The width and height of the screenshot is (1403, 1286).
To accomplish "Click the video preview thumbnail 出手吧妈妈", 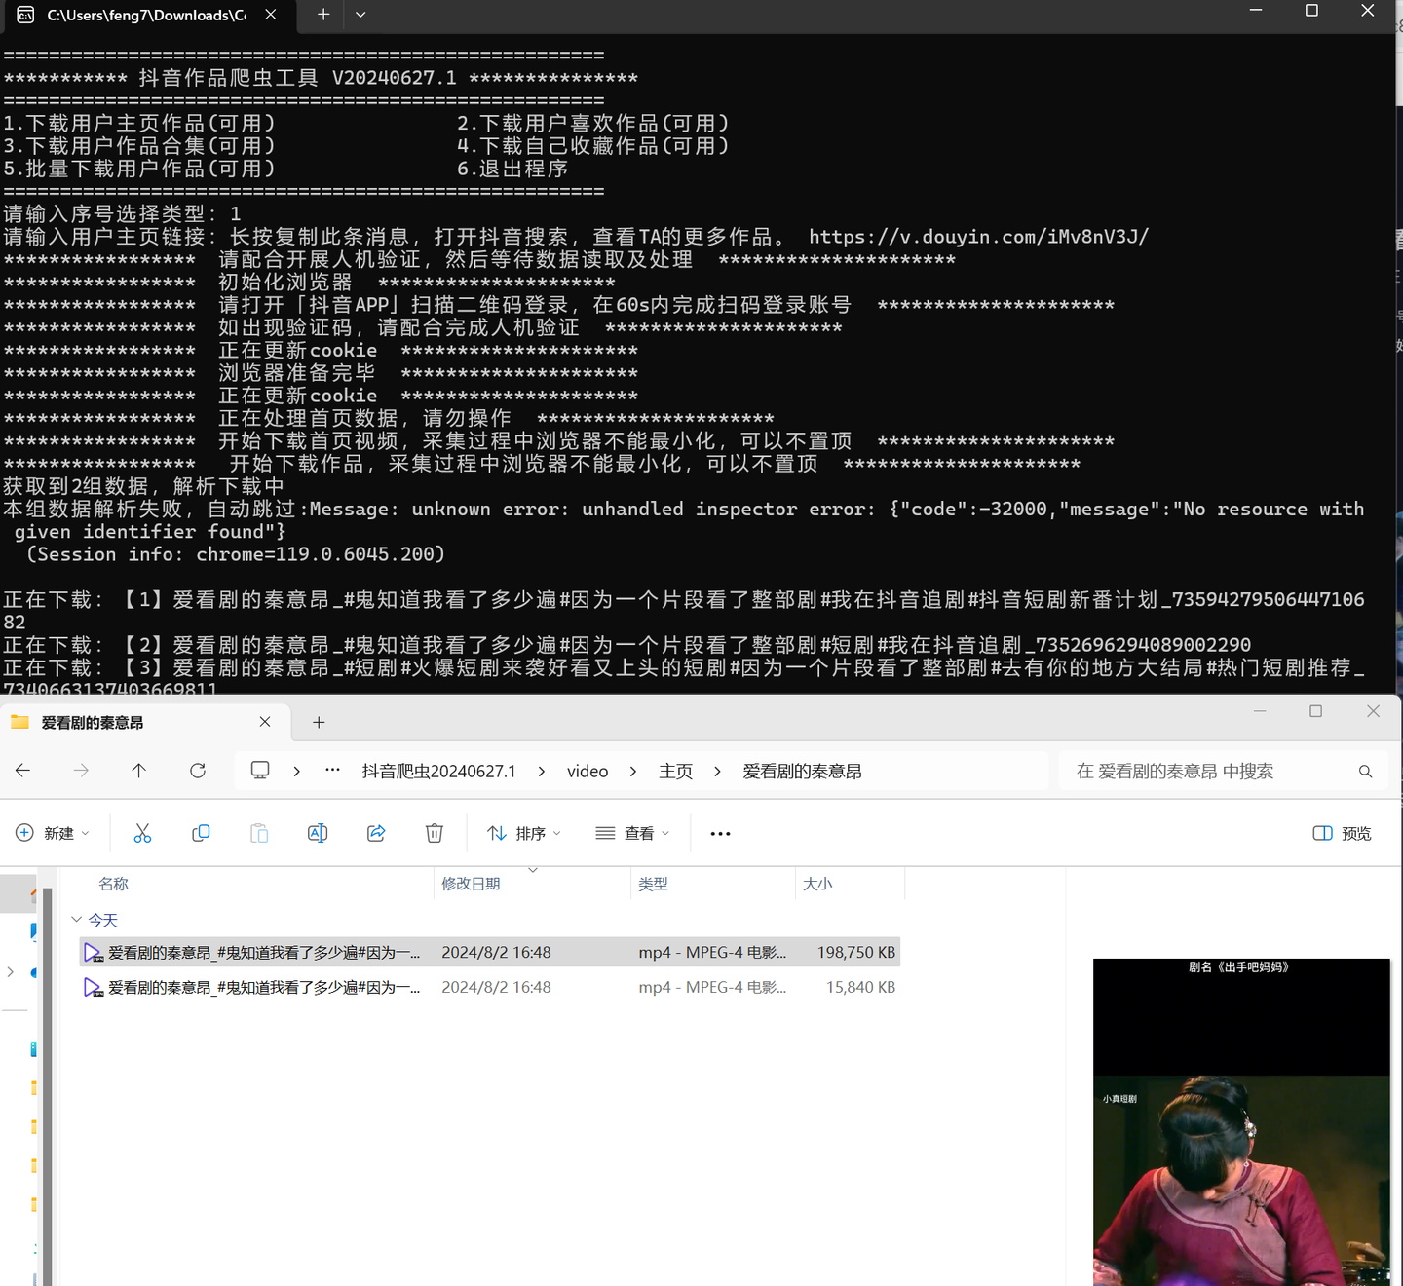I will 1241,1122.
